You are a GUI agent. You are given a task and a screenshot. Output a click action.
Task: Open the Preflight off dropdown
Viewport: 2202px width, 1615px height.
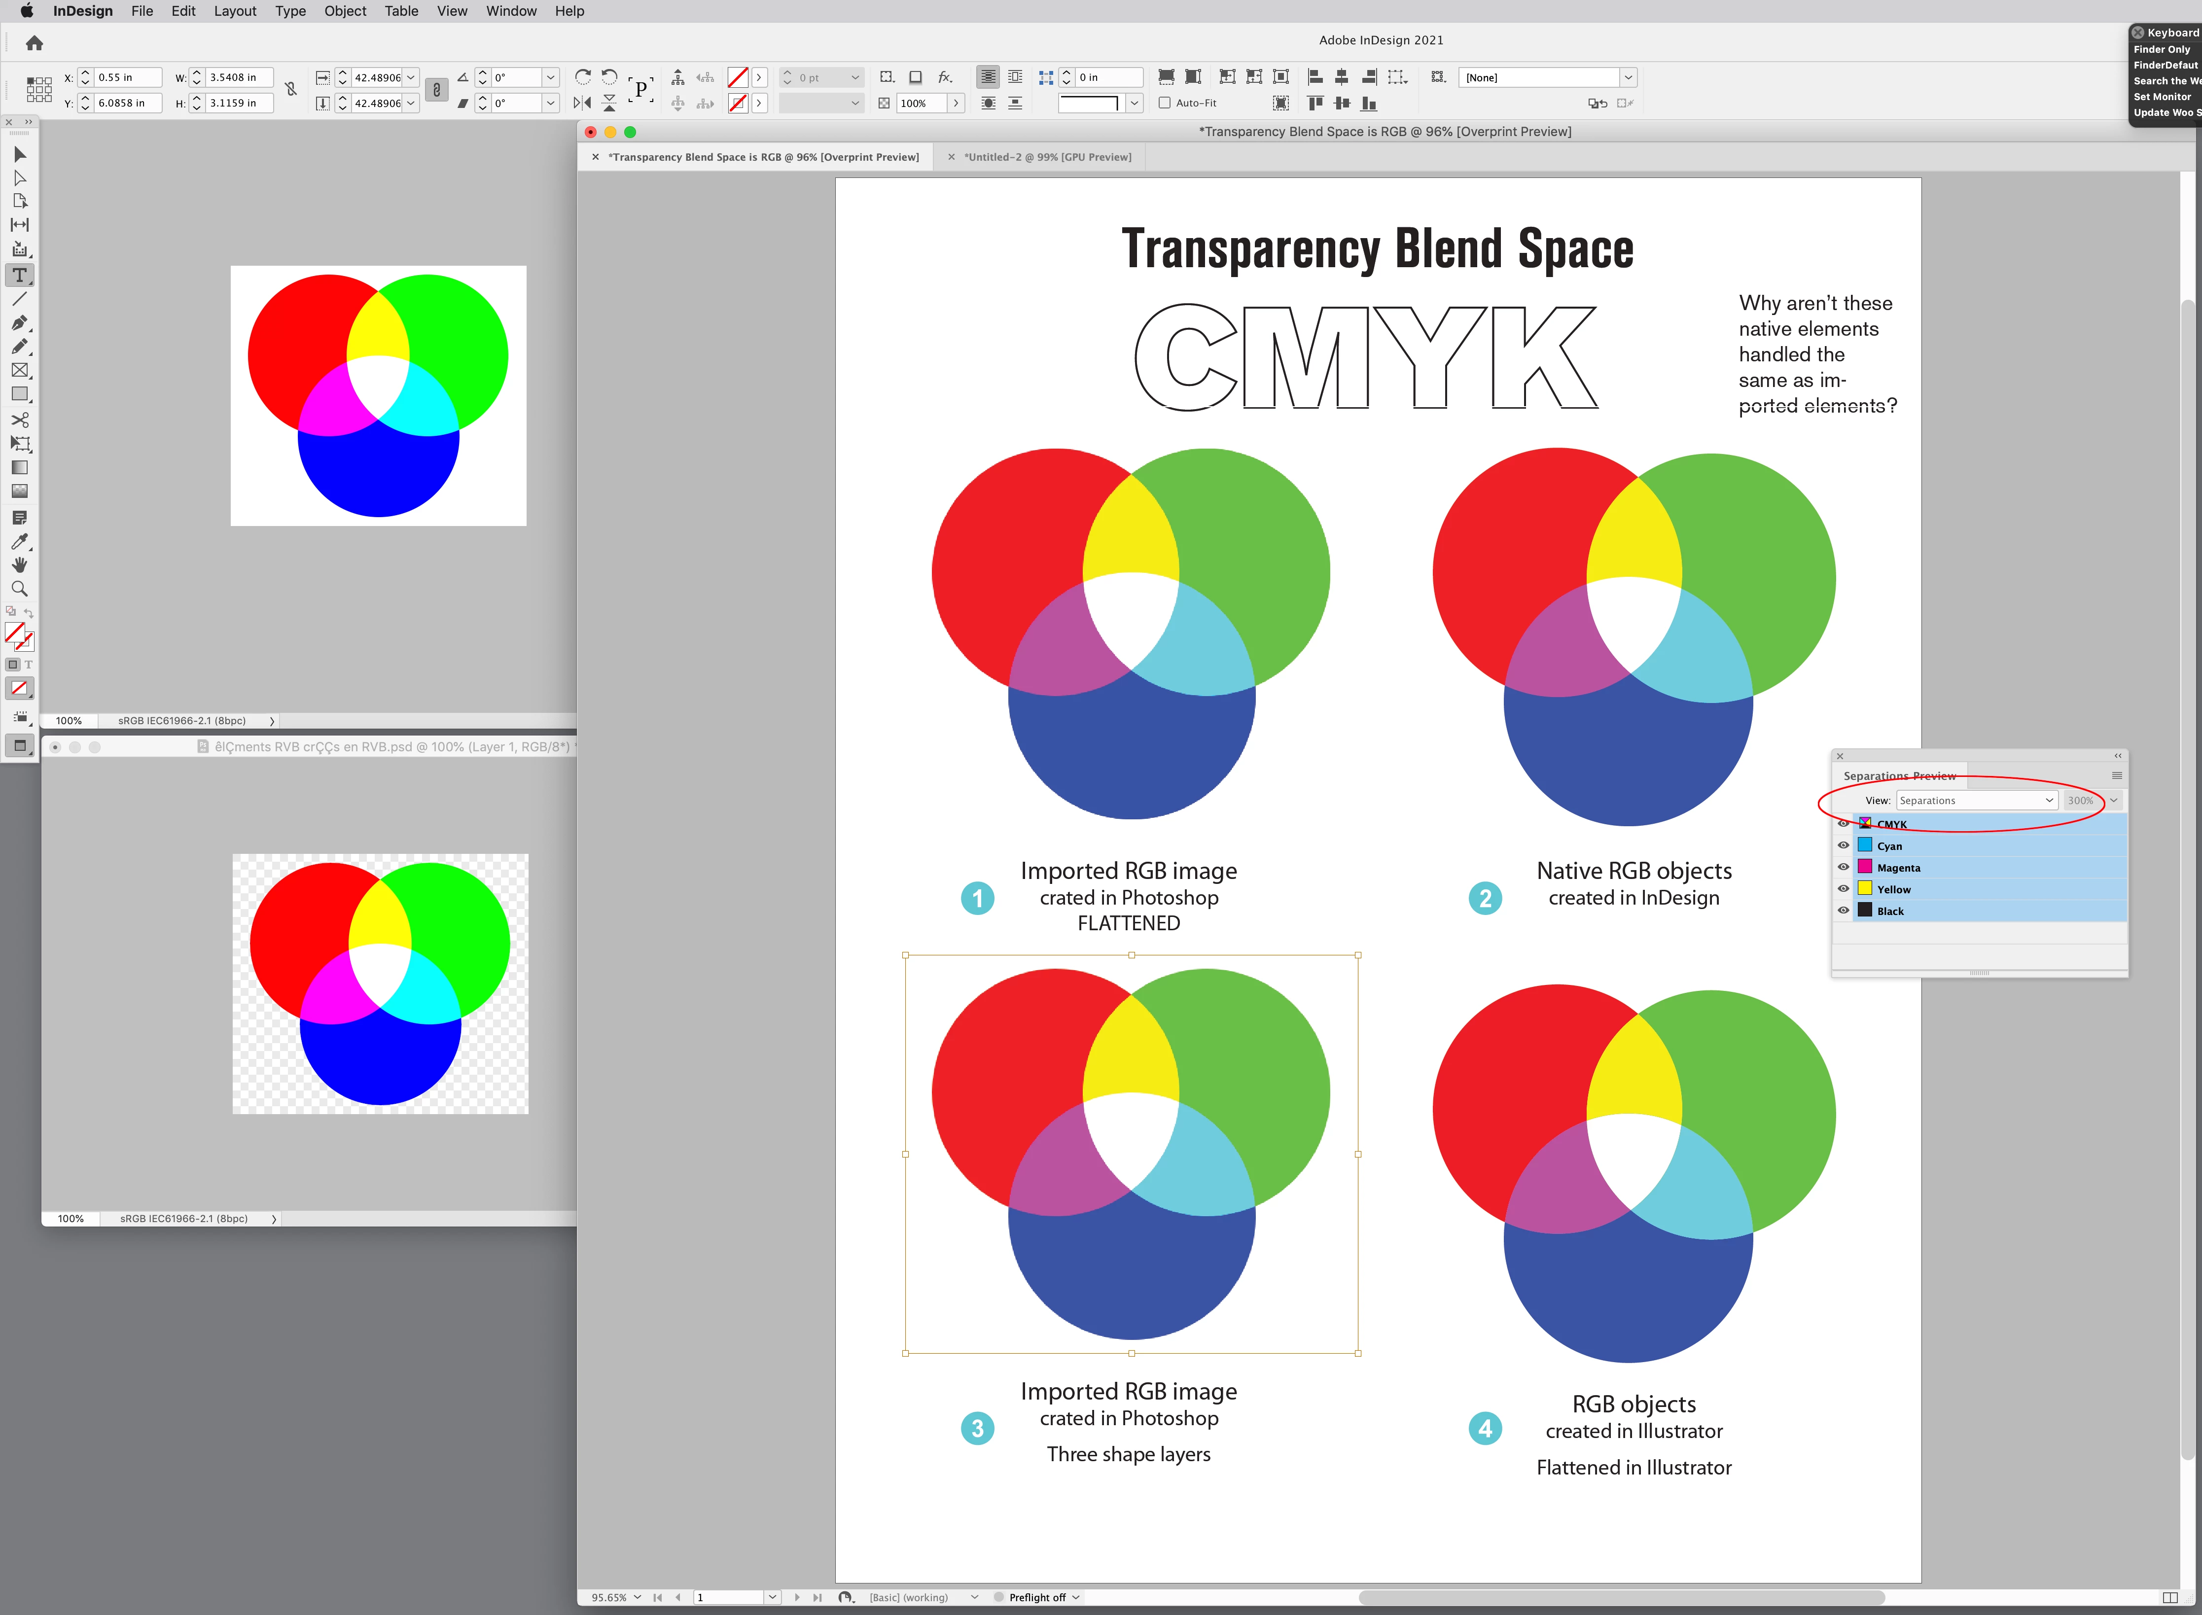tap(1075, 1597)
